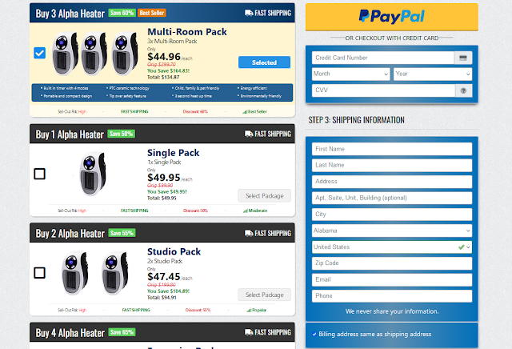Click the truck icon in Buy 4 header
The image size is (512, 349).
pyautogui.click(x=249, y=332)
